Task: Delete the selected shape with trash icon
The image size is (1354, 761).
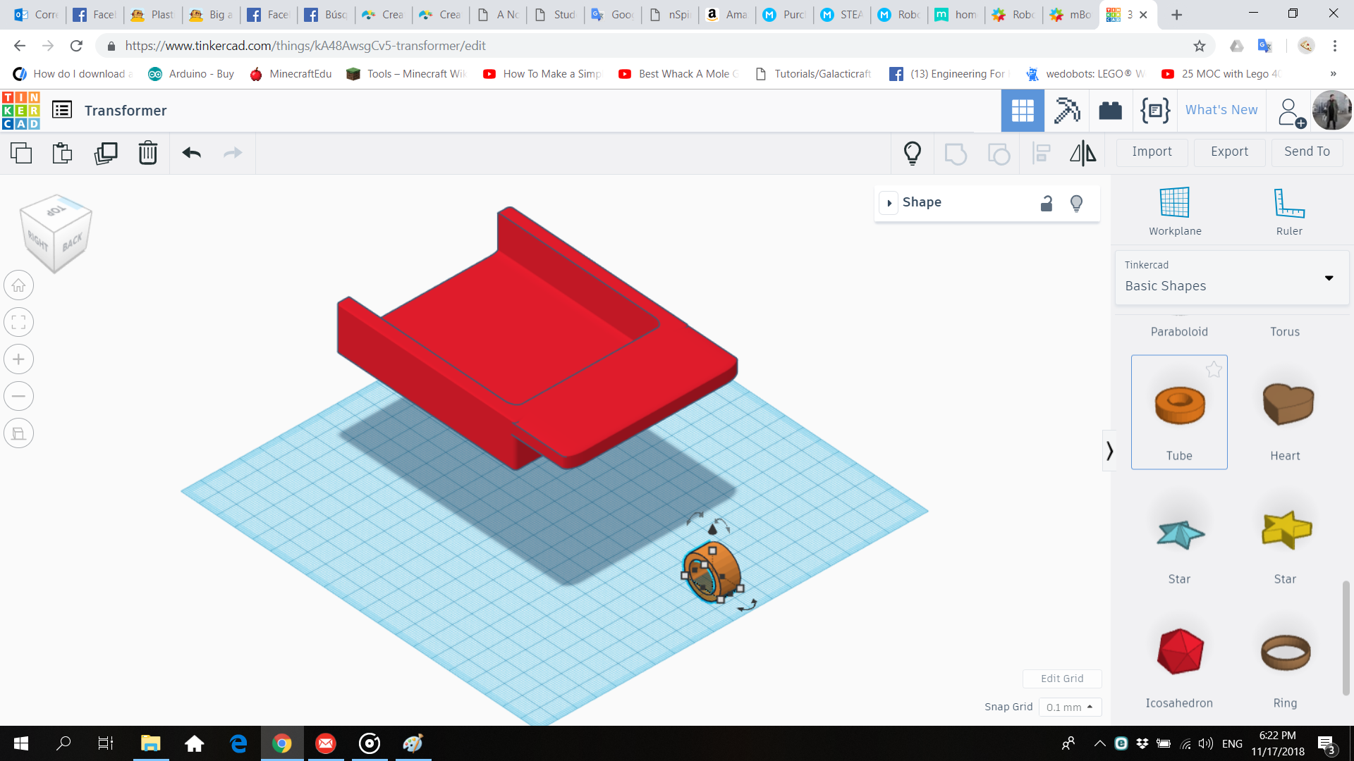Action: 148,153
